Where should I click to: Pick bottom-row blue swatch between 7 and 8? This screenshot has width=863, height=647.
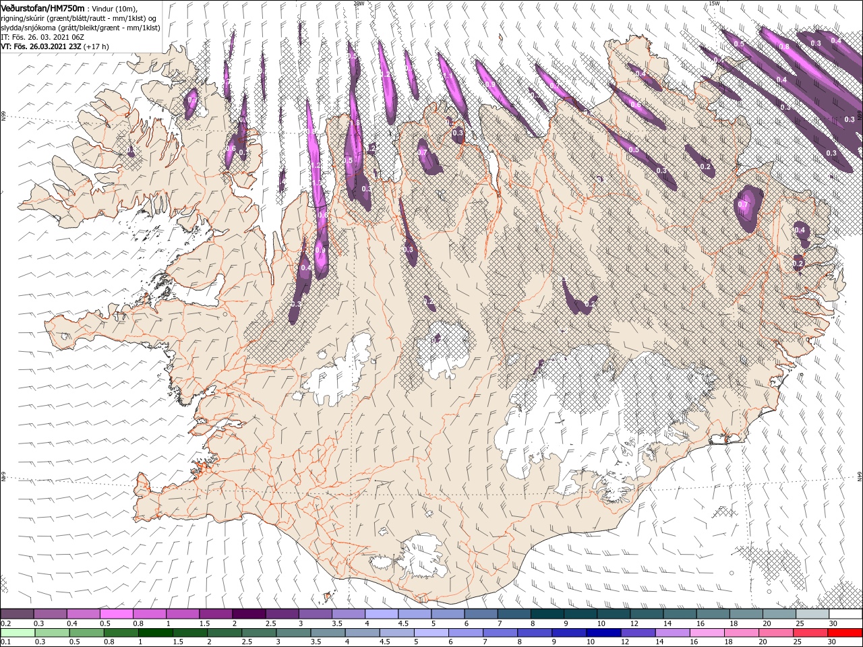(500, 633)
